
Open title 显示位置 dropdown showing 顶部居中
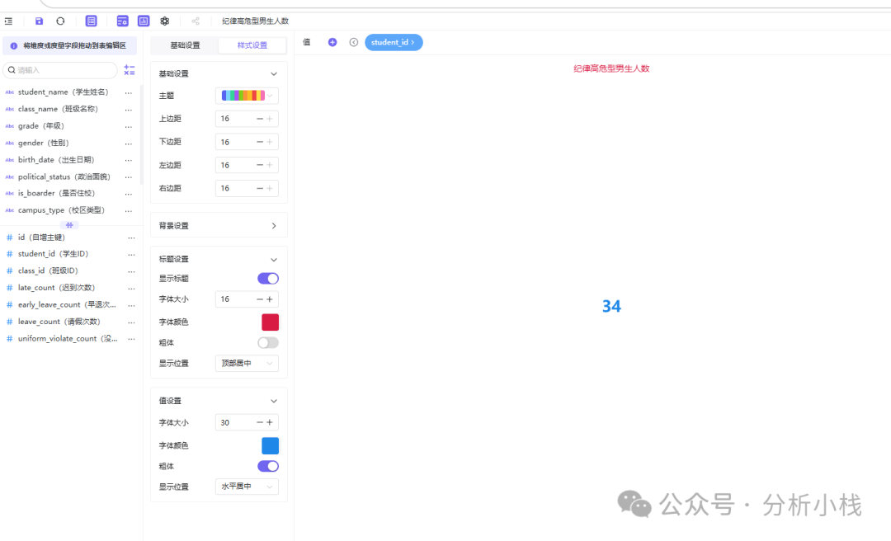[247, 363]
